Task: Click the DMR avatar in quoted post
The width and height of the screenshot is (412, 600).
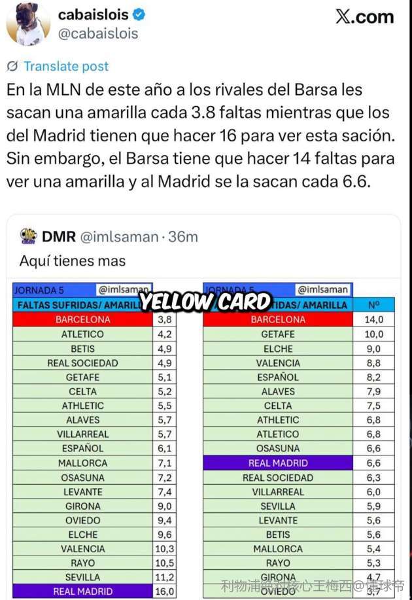Action: tap(29, 236)
